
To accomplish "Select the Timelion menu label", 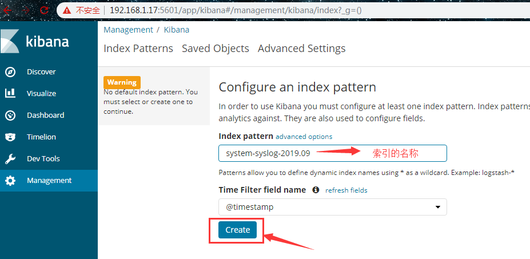I will coord(41,137).
